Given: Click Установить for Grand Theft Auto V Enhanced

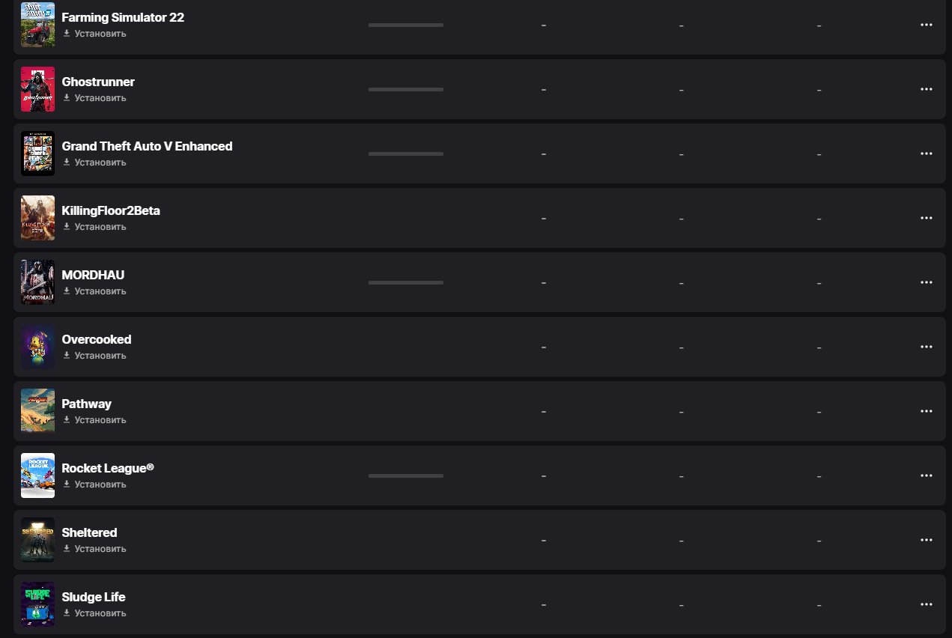Looking at the screenshot, I should [x=100, y=162].
